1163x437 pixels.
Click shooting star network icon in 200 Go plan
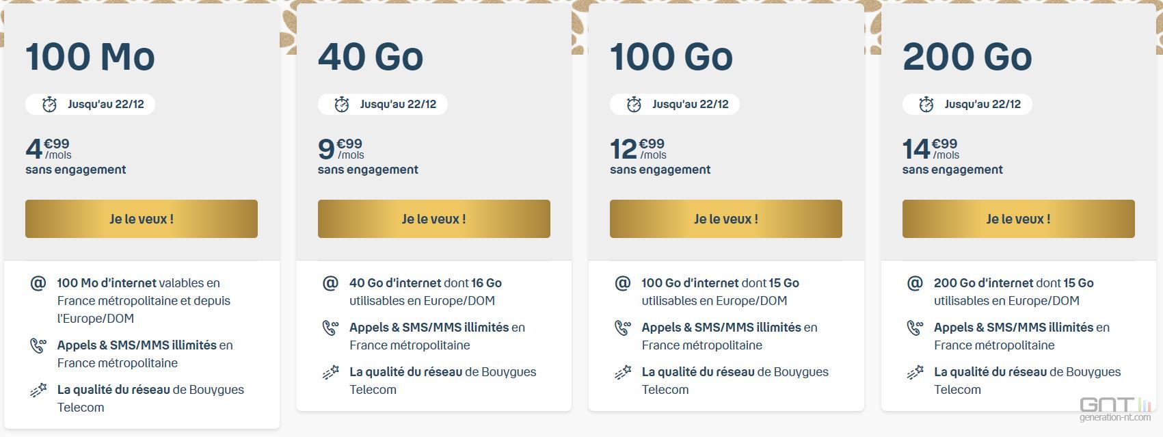pos(915,372)
